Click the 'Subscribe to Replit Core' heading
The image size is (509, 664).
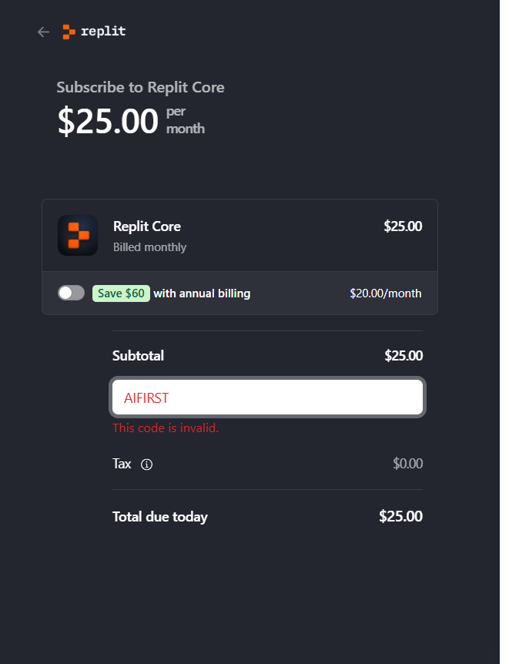pyautogui.click(x=140, y=87)
